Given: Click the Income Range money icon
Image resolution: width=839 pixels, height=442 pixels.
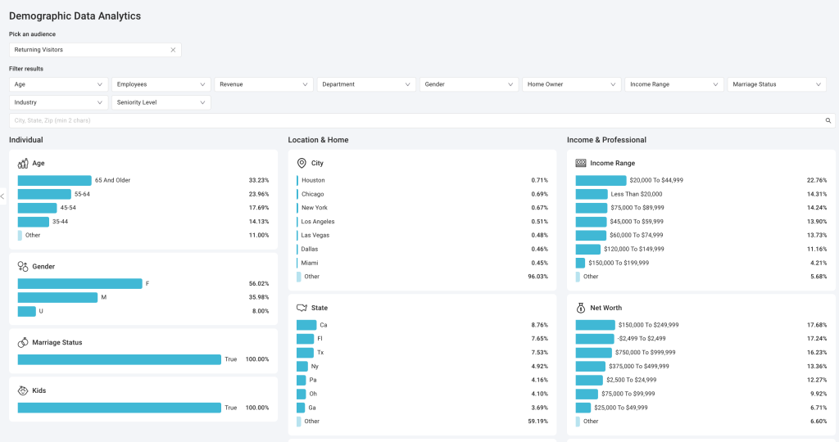Looking at the screenshot, I should pyautogui.click(x=581, y=163).
